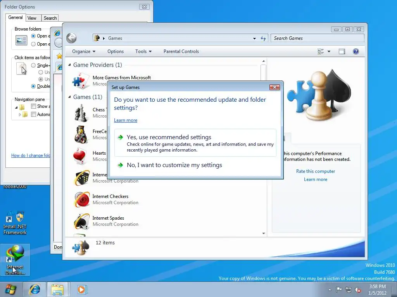Screen dimensions: 397x297
Task: Click the change view icon
Action: pos(321,51)
